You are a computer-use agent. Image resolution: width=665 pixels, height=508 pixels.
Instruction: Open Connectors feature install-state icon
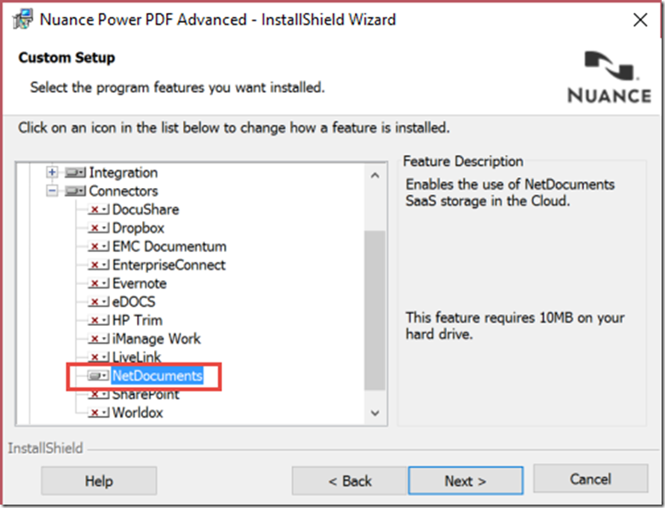(75, 191)
